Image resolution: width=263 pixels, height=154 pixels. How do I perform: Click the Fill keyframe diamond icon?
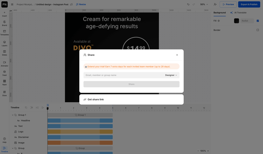coord(219,21)
